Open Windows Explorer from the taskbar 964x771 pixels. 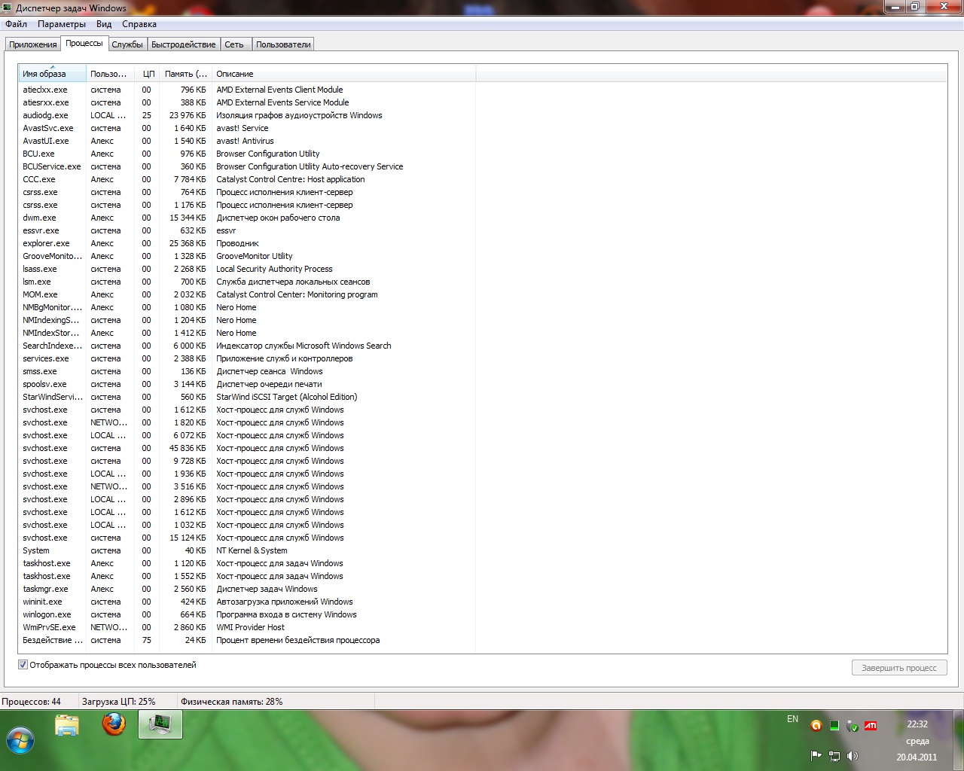[67, 725]
